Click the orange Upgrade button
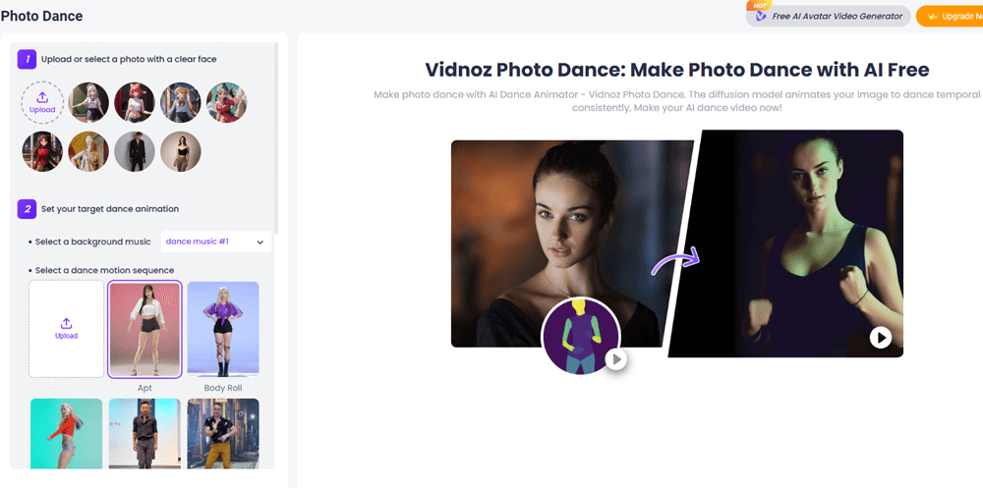 pyautogui.click(x=950, y=17)
